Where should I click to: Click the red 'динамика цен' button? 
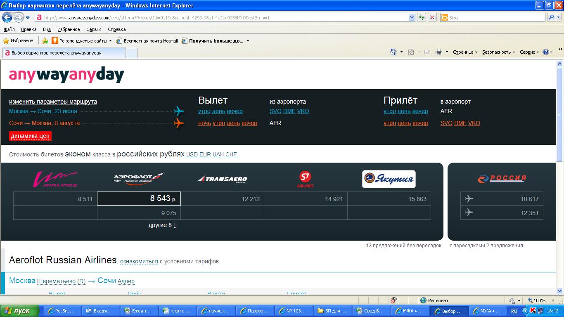(30, 136)
